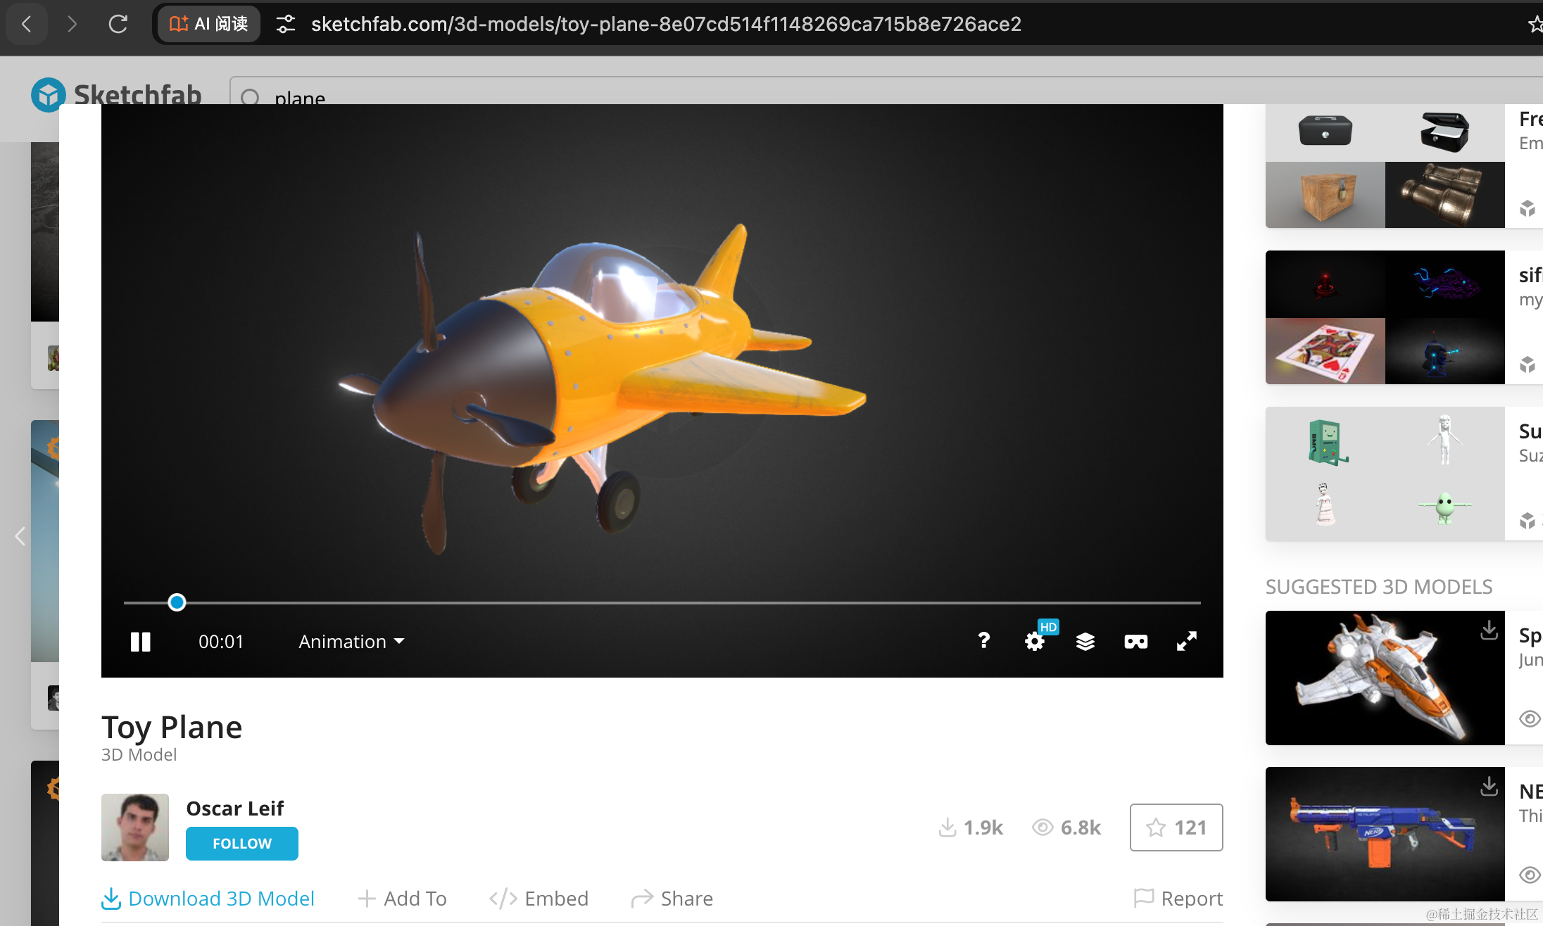Go back using browser back arrow
The width and height of the screenshot is (1543, 926).
coord(27,24)
